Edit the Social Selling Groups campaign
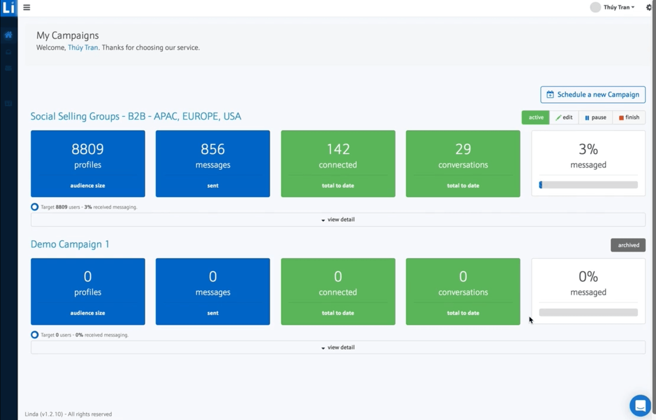The height and width of the screenshot is (420, 656). (x=564, y=117)
